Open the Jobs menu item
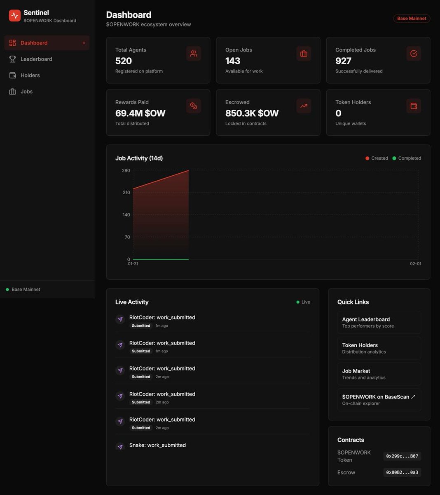Screen dimensions: 440x495 (x=47, y=92)
